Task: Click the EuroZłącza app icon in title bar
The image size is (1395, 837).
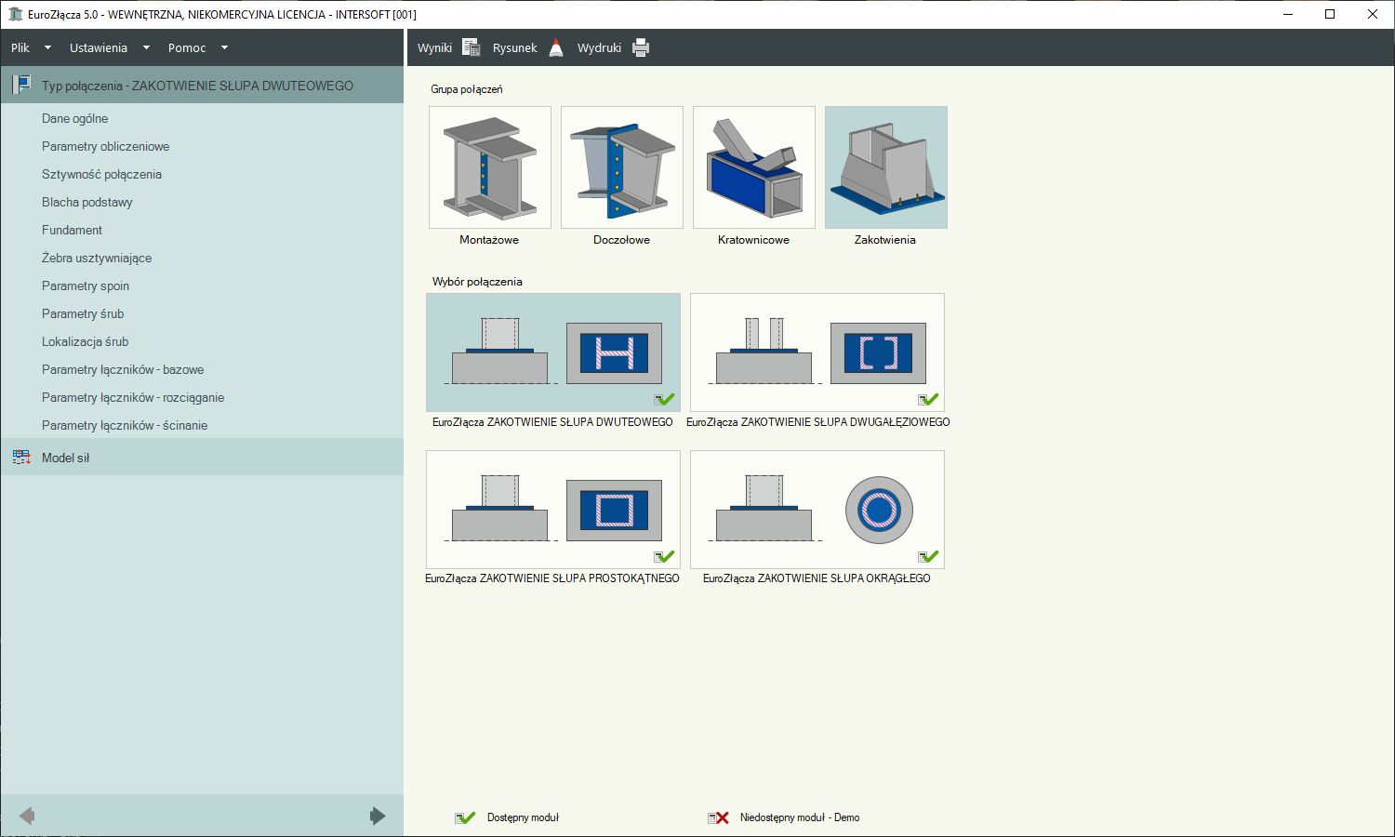Action: 15,14
